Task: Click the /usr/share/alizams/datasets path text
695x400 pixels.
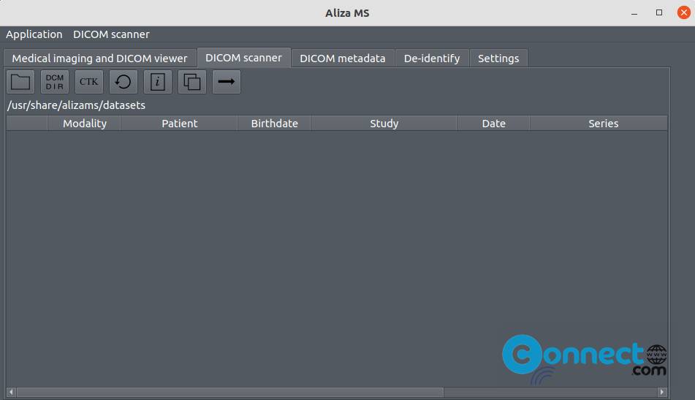Action: 76,105
